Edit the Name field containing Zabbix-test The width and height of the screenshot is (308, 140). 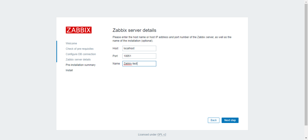(139, 63)
